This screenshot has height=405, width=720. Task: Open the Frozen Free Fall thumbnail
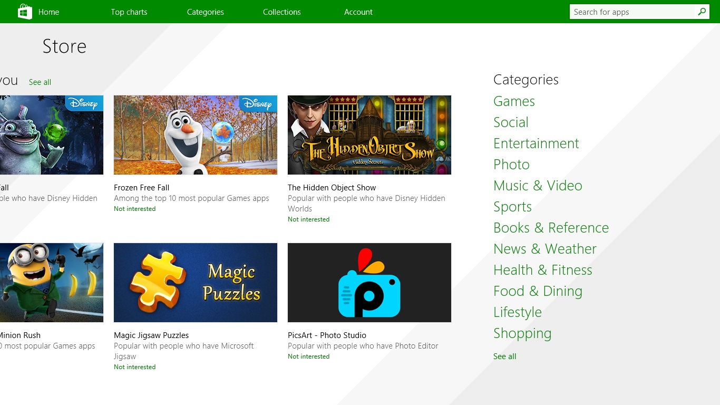pos(196,135)
